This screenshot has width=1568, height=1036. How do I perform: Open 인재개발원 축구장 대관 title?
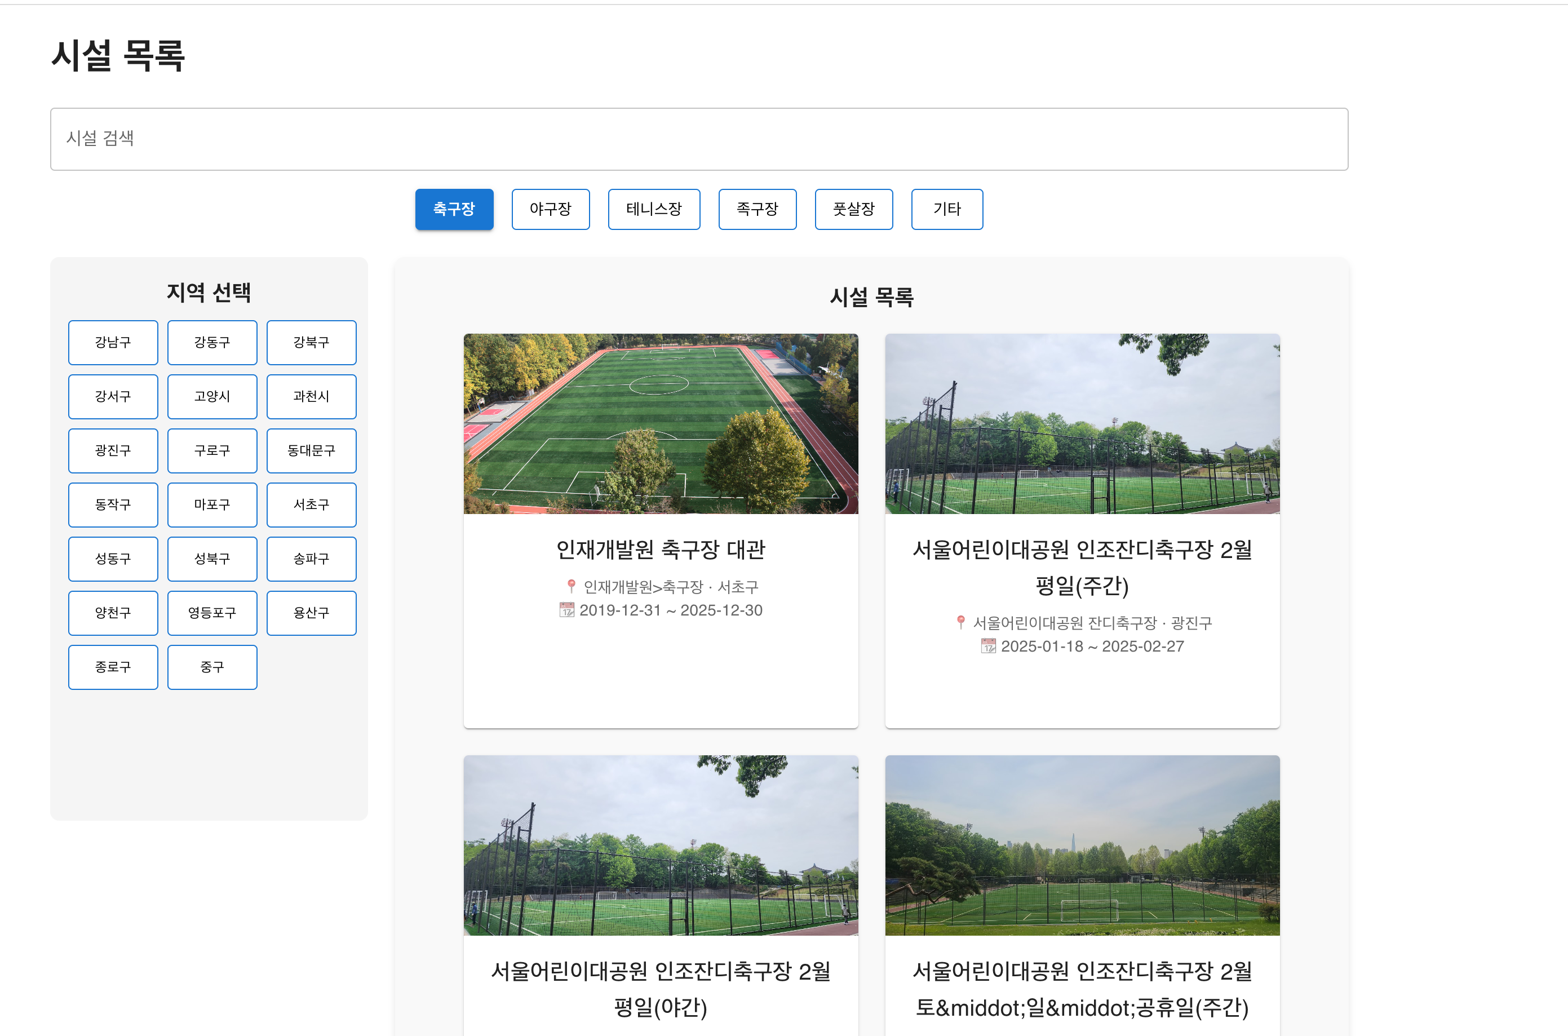[661, 550]
